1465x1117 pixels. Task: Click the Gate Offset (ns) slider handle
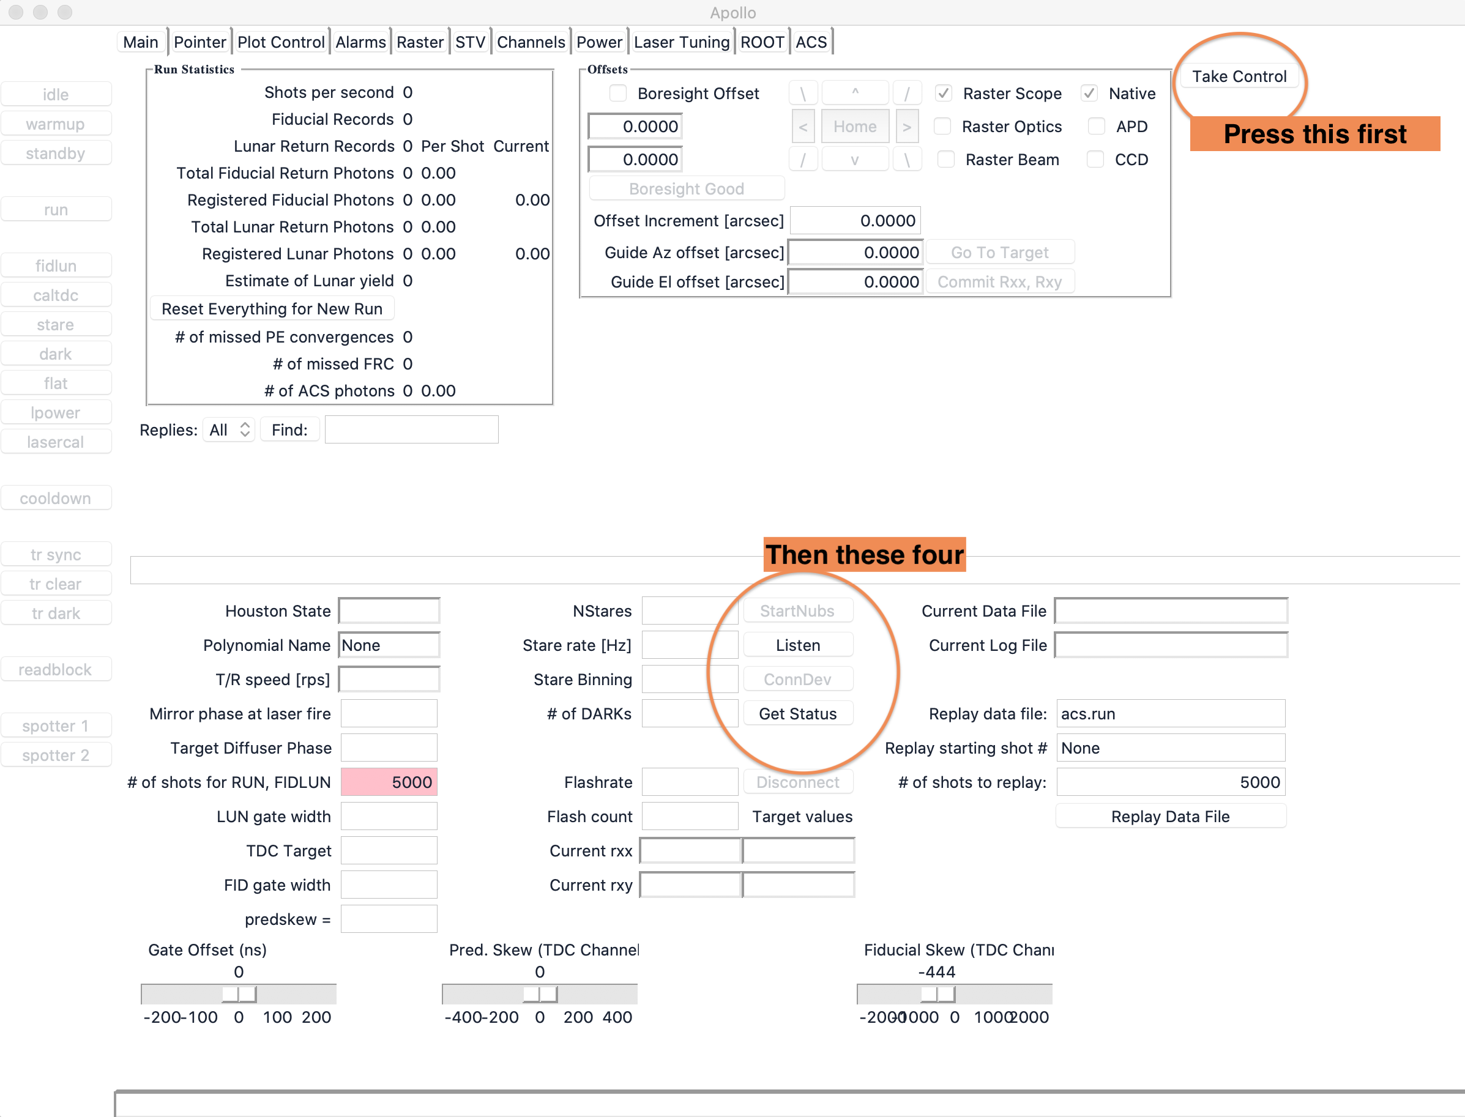point(239,994)
